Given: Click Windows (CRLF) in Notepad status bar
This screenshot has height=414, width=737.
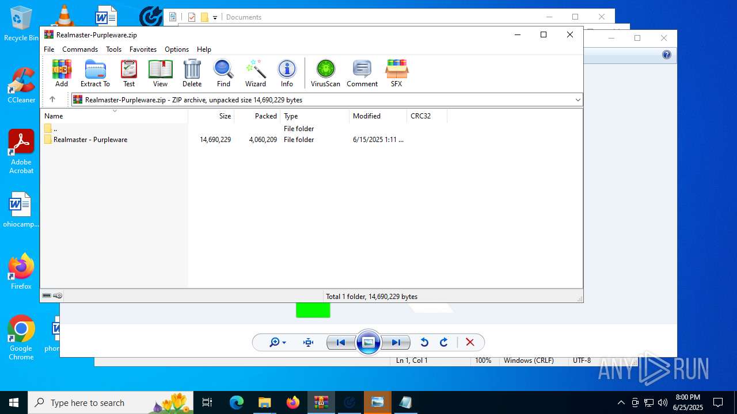Looking at the screenshot, I should 529,361.
